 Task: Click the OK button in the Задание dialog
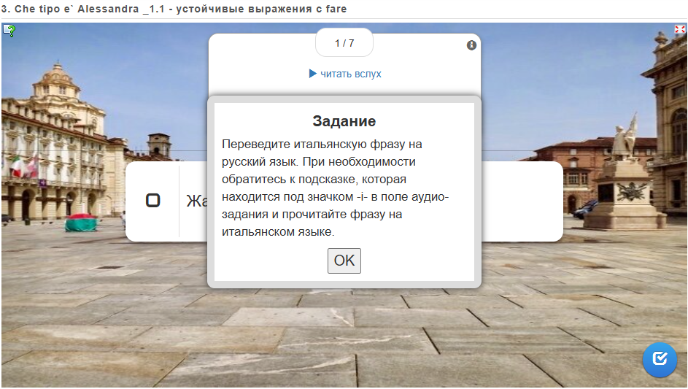coord(344,261)
